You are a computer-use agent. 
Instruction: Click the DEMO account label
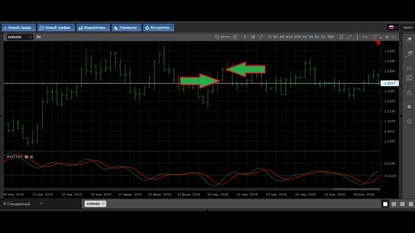tap(408, 27)
